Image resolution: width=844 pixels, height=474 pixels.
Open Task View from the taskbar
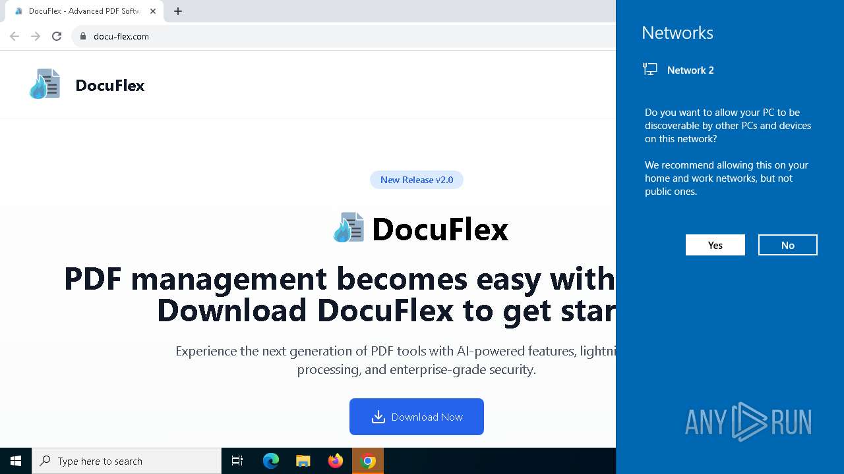click(237, 461)
